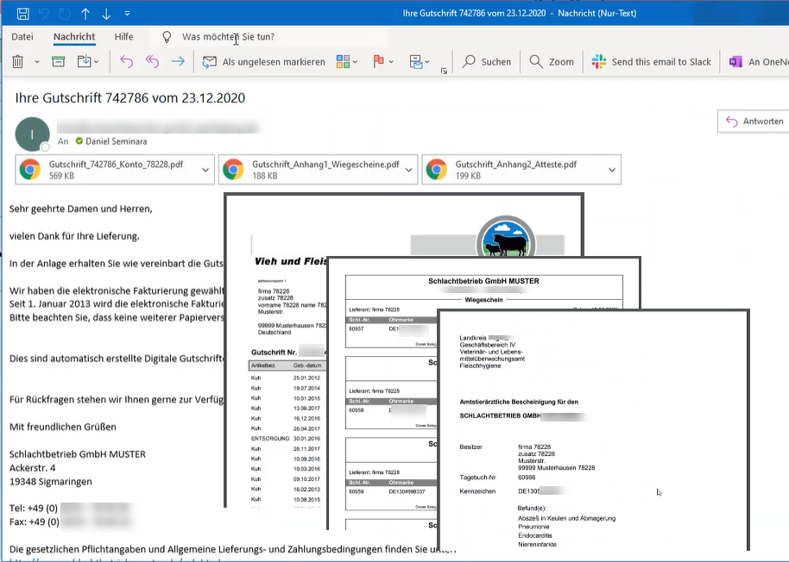Viewport: 789px width, 562px height.
Task: Reply all using the double arrow icon
Action: pos(152,62)
